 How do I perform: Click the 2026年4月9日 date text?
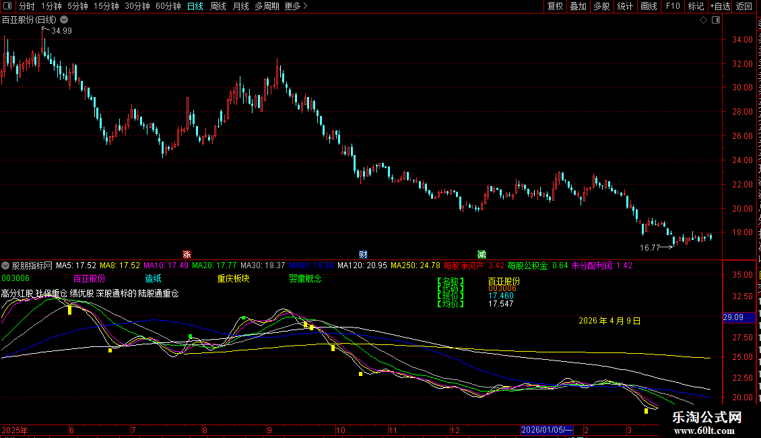pyautogui.click(x=609, y=321)
